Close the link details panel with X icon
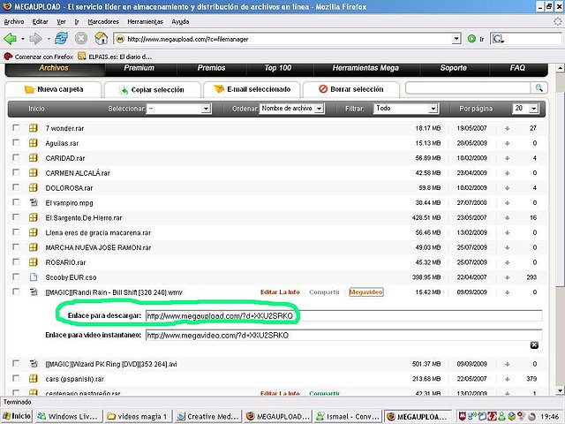The width and height of the screenshot is (565, 424). (x=534, y=345)
